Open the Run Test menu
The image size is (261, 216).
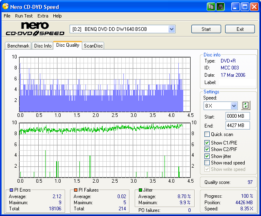click(x=24, y=16)
